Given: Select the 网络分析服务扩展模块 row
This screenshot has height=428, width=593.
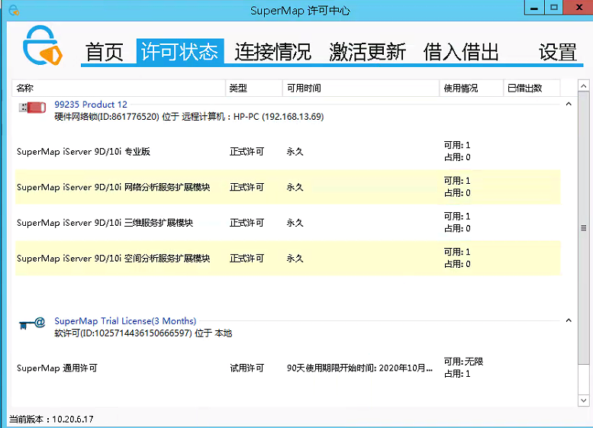Looking at the screenshot, I should (x=288, y=187).
